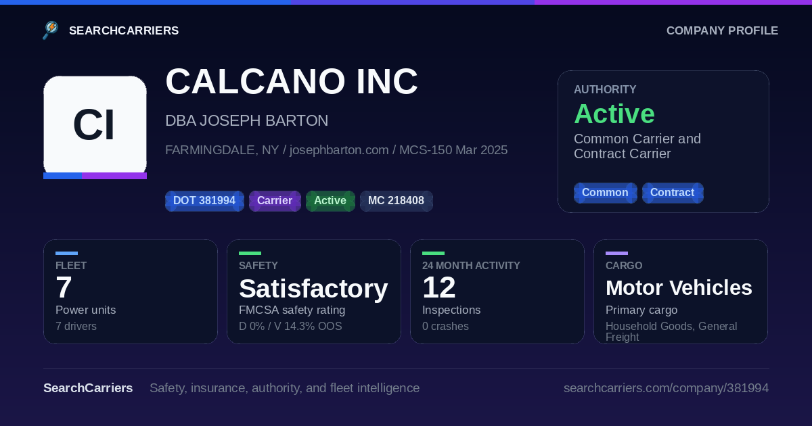Click the Contract authority tag

point(673,193)
